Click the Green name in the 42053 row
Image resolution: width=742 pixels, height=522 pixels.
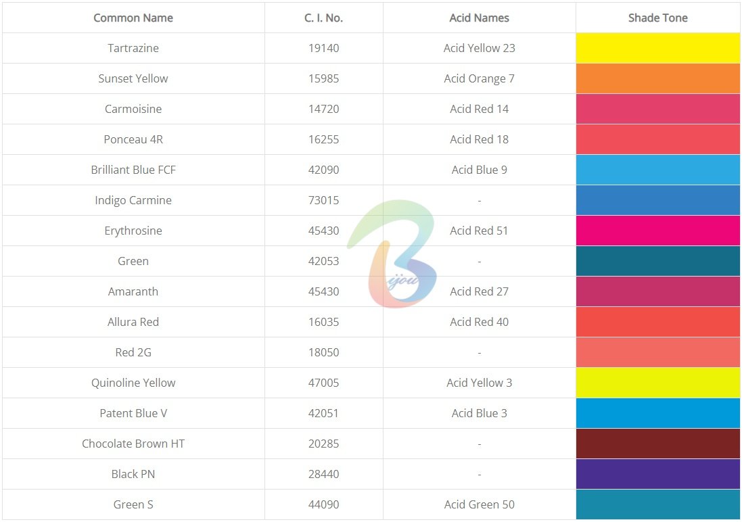point(133,261)
